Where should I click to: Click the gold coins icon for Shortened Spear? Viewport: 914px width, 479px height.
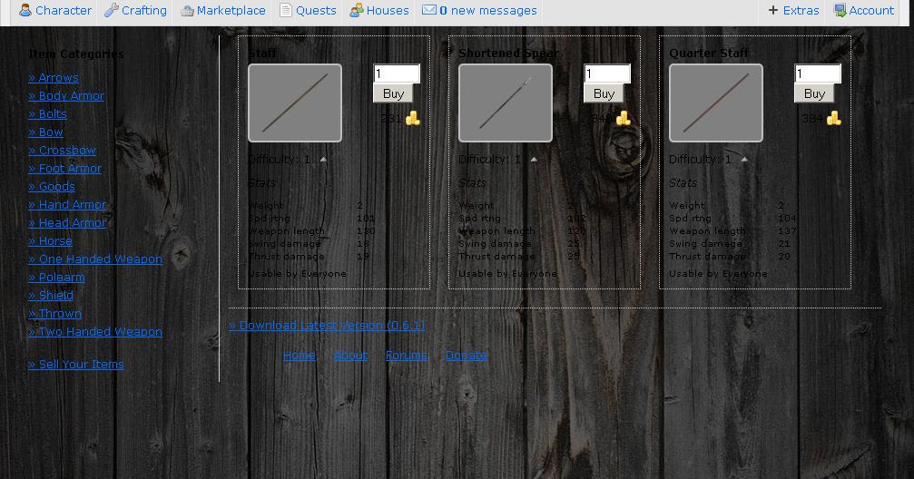click(624, 118)
